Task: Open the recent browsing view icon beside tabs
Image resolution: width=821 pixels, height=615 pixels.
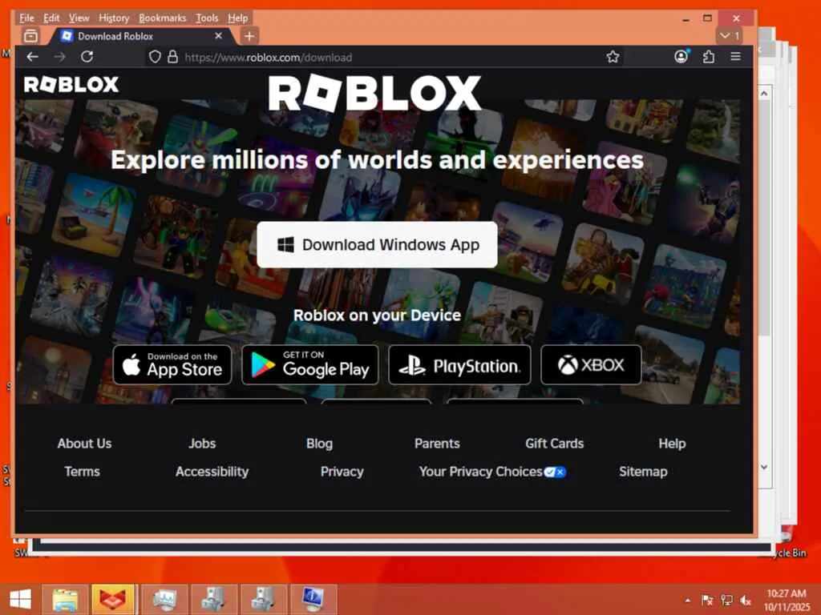Action: [x=31, y=35]
